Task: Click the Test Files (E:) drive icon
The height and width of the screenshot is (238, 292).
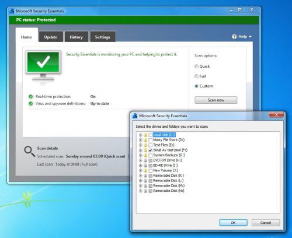Action: coord(145,145)
